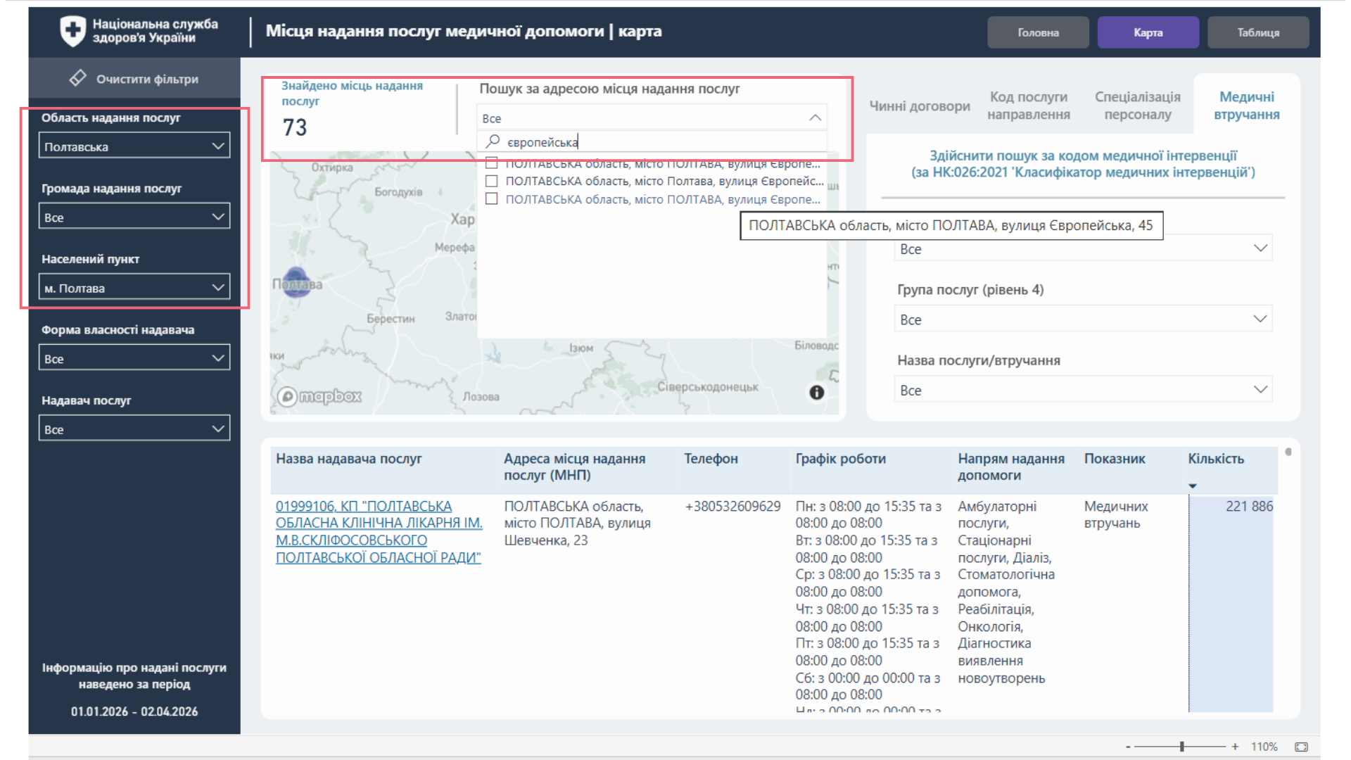Open the Громада надання послуг dropdown
The image size is (1351, 760).
tap(134, 216)
